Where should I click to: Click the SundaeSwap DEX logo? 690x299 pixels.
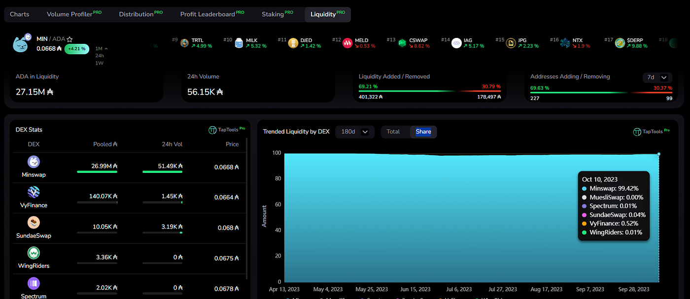34,223
